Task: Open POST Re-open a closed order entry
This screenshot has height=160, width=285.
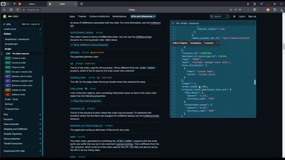Action: 19,72
